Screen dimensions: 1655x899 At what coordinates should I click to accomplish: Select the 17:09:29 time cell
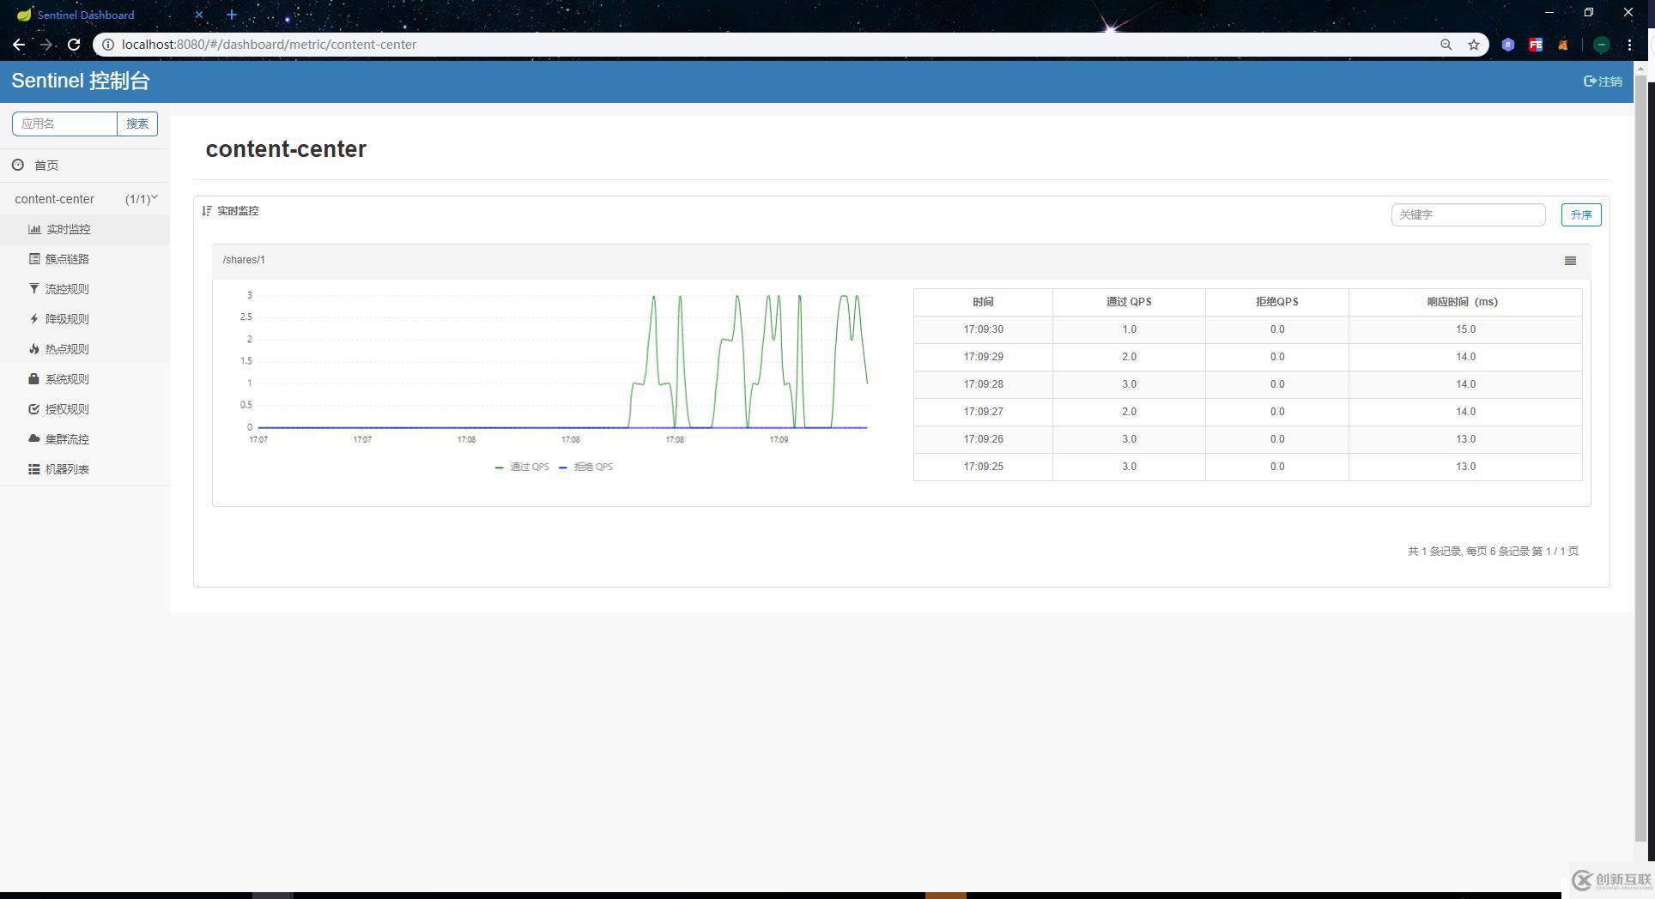pyautogui.click(x=983, y=357)
